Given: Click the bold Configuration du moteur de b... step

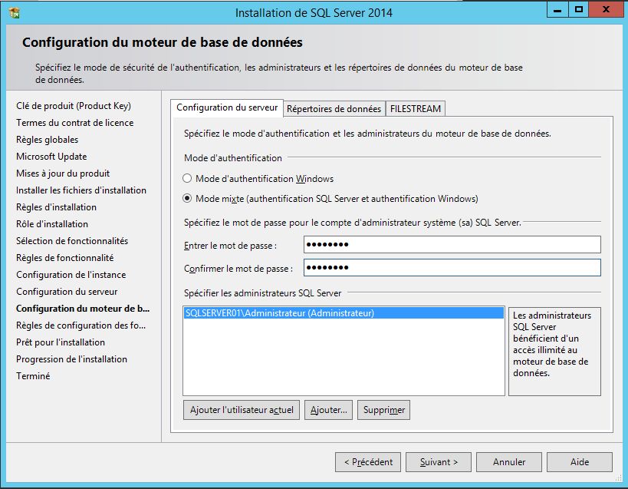Looking at the screenshot, I should [83, 309].
